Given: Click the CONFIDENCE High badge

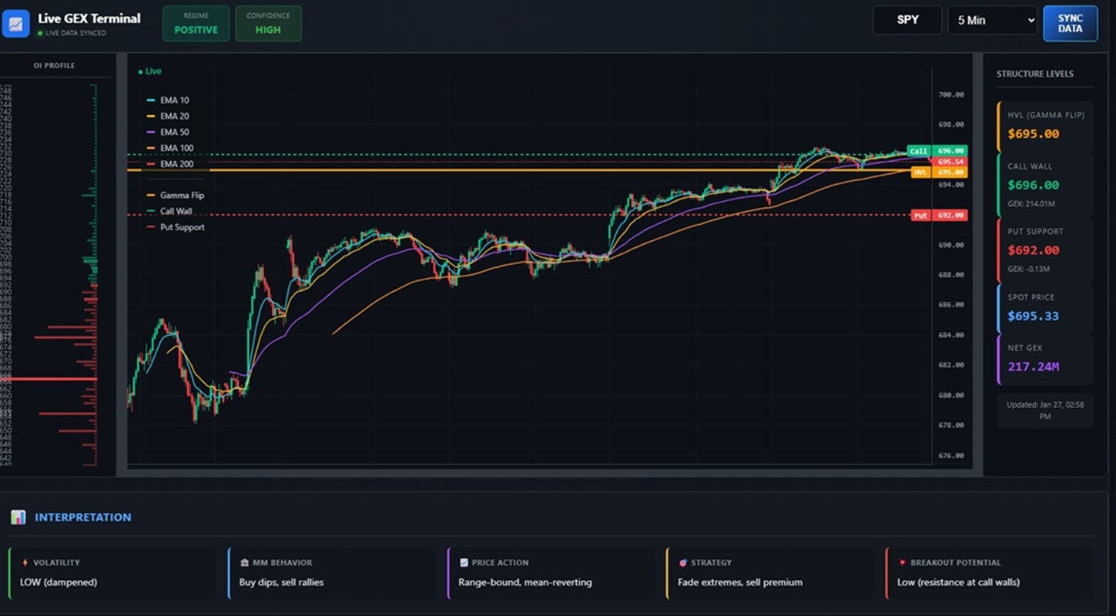Looking at the screenshot, I should 268,23.
